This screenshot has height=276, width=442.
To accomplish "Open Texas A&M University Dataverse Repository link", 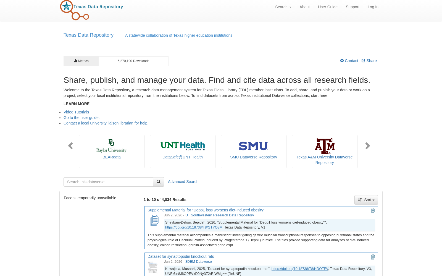I will [x=325, y=160].
